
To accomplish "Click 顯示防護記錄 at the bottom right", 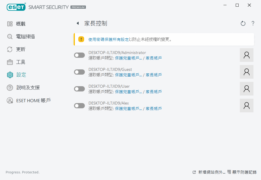I will point(244,172).
